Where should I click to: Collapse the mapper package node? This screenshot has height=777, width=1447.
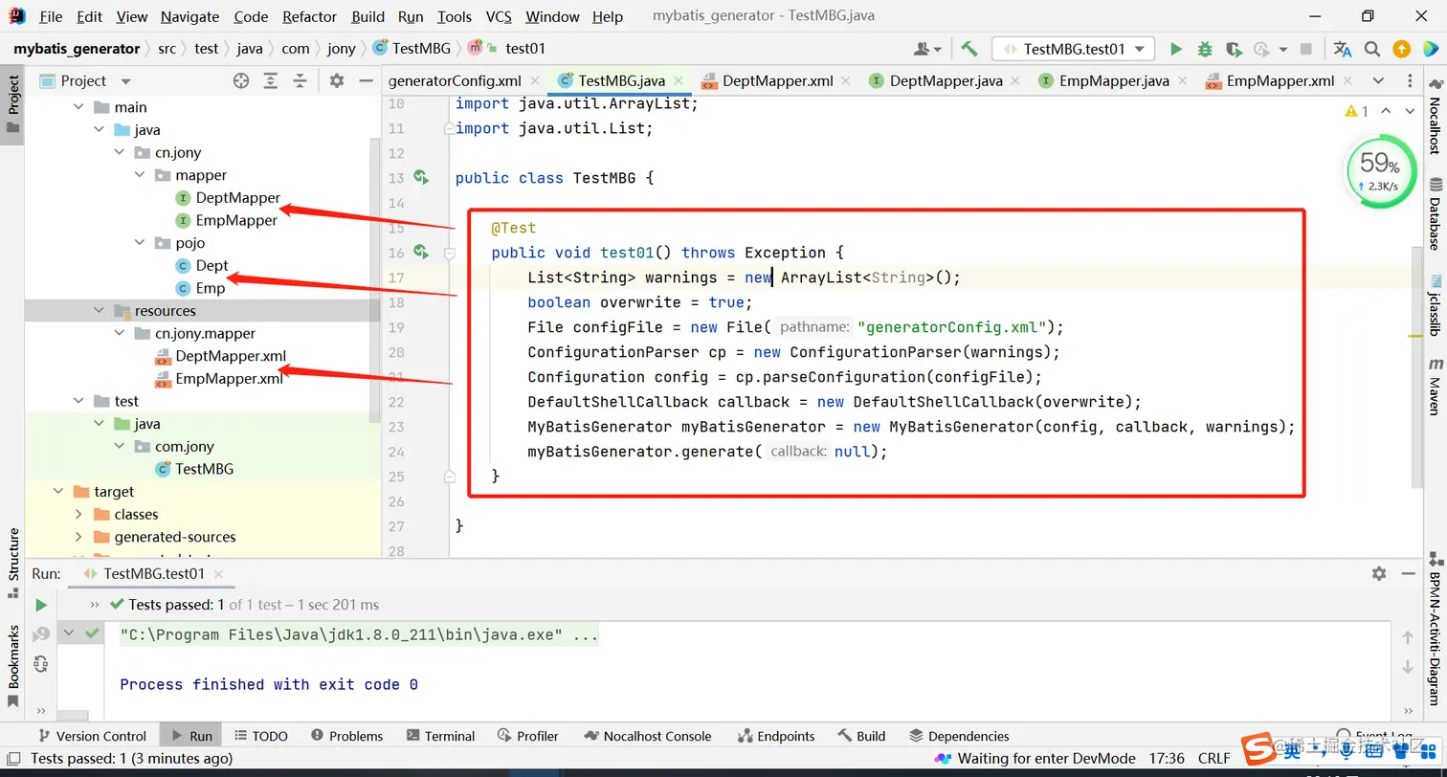(x=140, y=175)
